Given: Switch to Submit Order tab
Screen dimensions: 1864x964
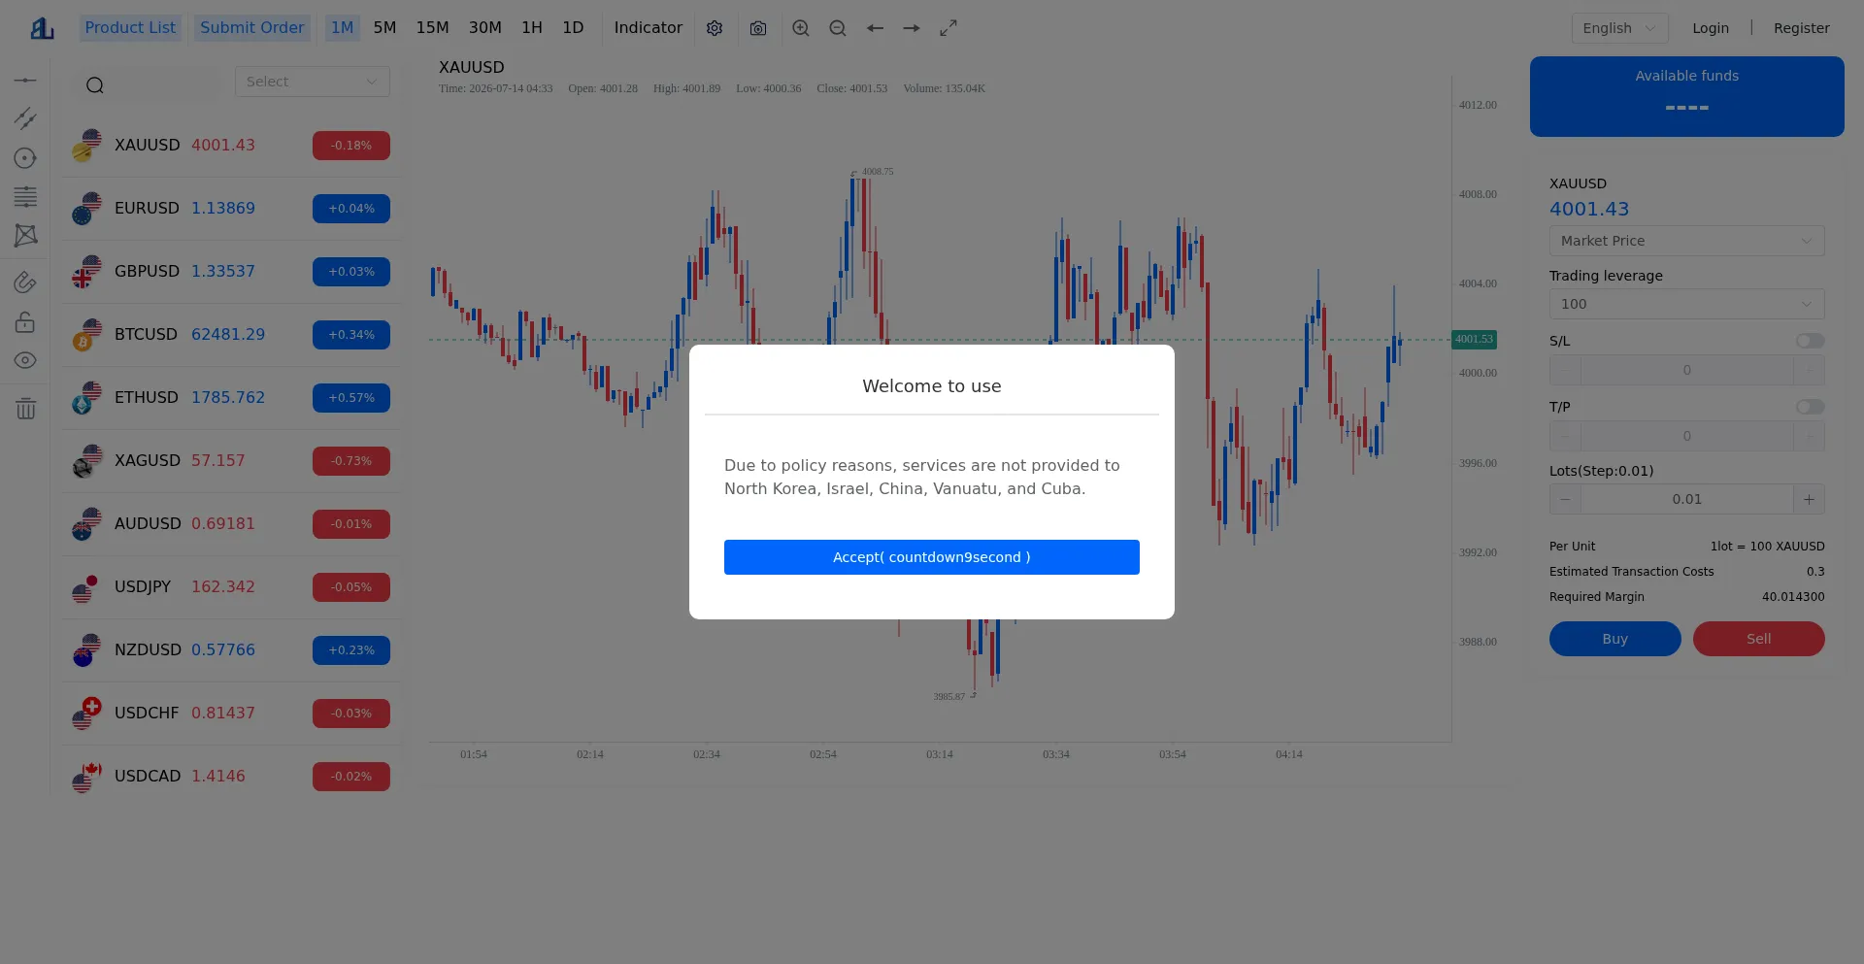Looking at the screenshot, I should click(252, 28).
